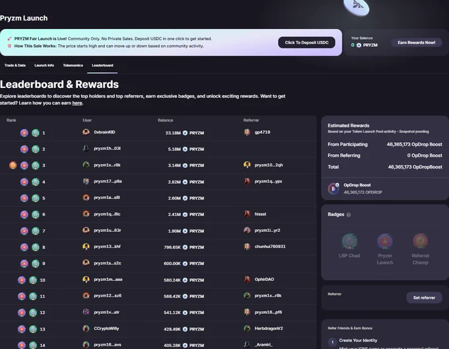Click balance 798.65K PRYZM
The image size is (449, 349).
(184, 247)
